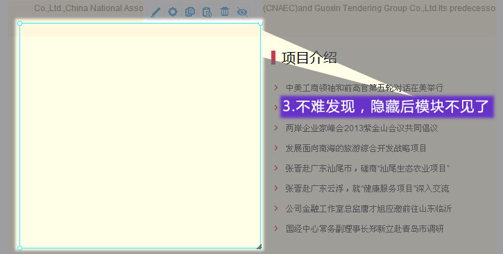Open link 中美工商领袖和前高官第五轮对话在美举行
The width and height of the screenshot is (503, 254).
364,87
